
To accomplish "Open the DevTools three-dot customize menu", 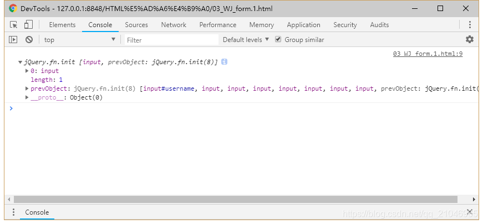I will [470, 24].
